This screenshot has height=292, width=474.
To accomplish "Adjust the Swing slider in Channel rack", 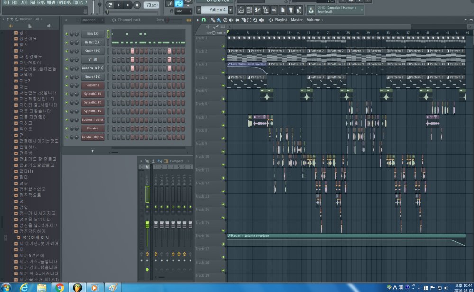I will tap(167, 20).
